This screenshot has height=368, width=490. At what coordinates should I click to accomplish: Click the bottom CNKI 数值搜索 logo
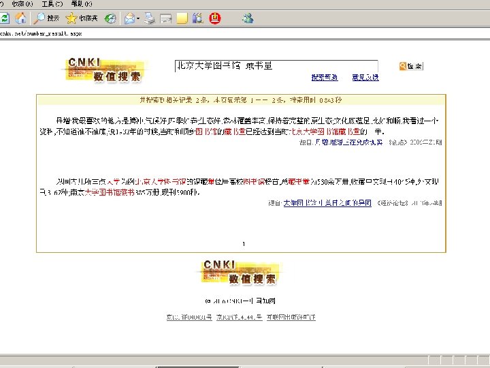240,273
